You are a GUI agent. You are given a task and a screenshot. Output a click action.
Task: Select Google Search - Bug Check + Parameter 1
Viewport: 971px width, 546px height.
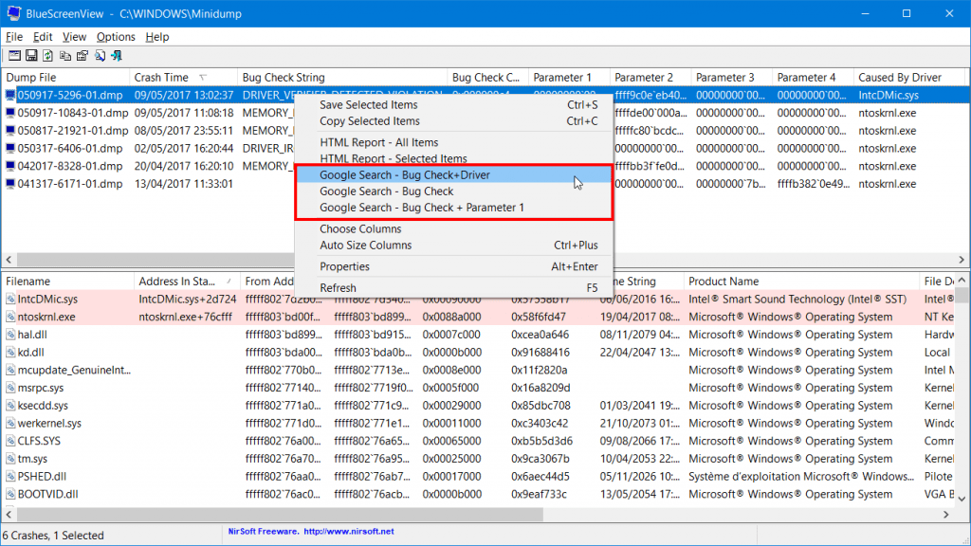[x=454, y=208]
